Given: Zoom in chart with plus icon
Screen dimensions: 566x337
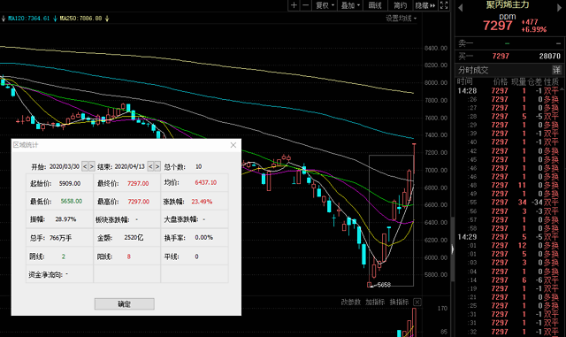Looking at the screenshot, I should tap(294, 5).
